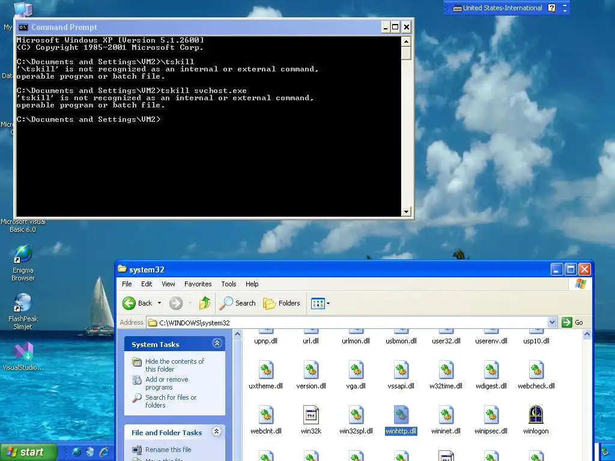This screenshot has width=615, height=461.
Task: Open the Address bar dropdown
Action: click(x=552, y=322)
